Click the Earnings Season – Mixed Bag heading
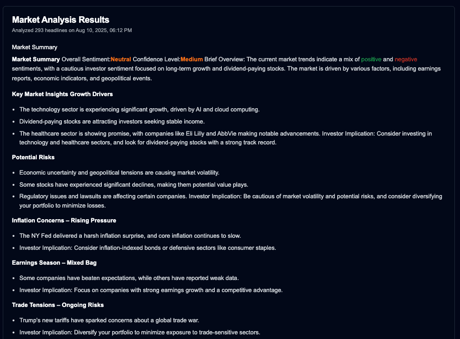Viewport: 460px width, 339px height. (54, 263)
